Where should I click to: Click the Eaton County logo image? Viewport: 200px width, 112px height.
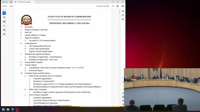(x=26, y=20)
